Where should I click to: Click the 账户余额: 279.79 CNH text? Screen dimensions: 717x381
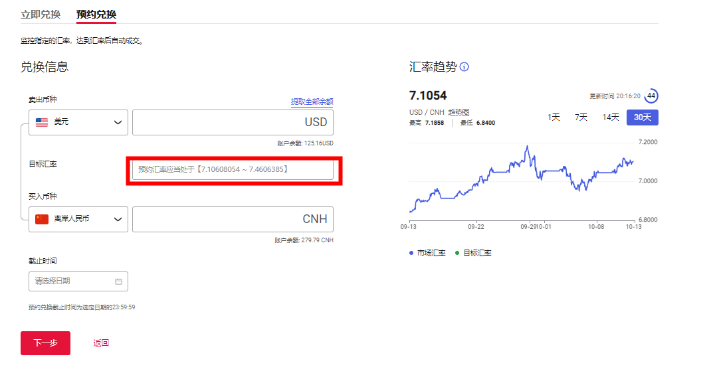(x=304, y=240)
